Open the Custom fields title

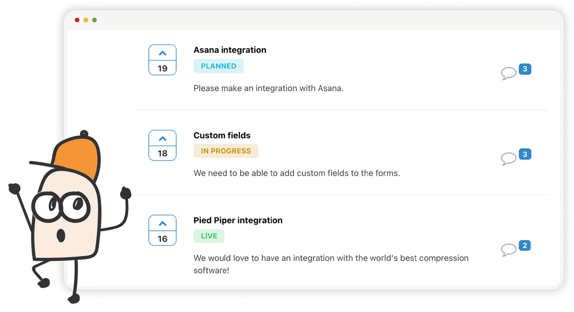[222, 135]
